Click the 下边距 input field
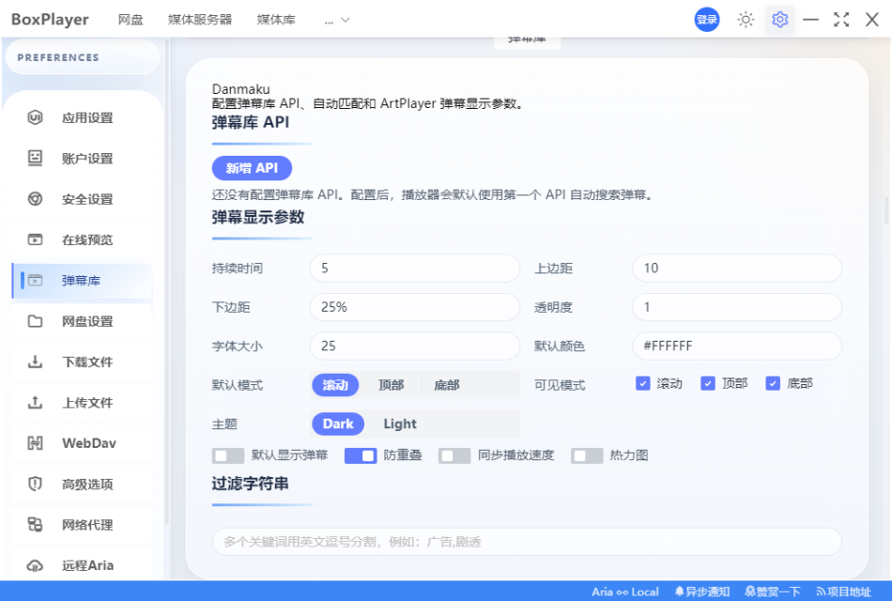The width and height of the screenshot is (892, 601). point(415,307)
